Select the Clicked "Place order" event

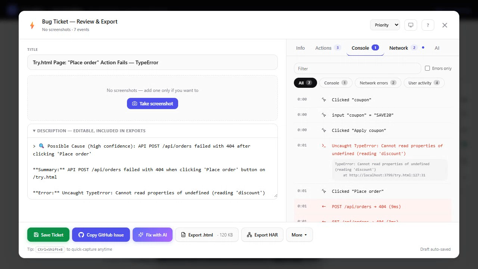(x=358, y=191)
